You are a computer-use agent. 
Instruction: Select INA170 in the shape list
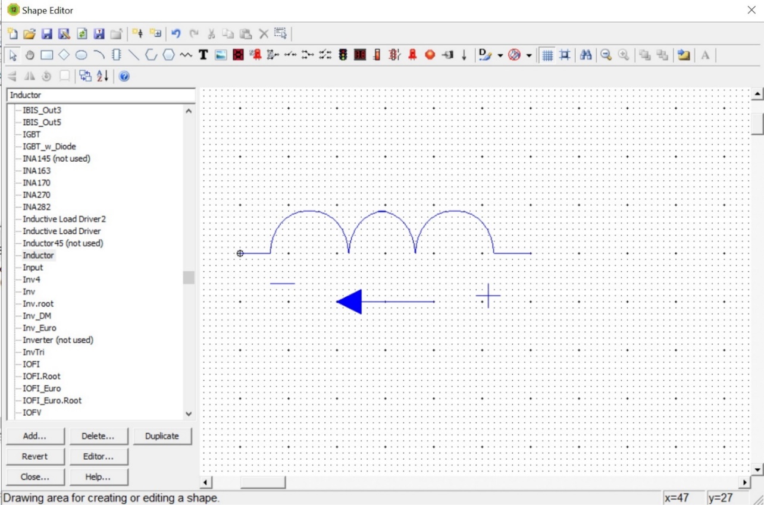(36, 183)
